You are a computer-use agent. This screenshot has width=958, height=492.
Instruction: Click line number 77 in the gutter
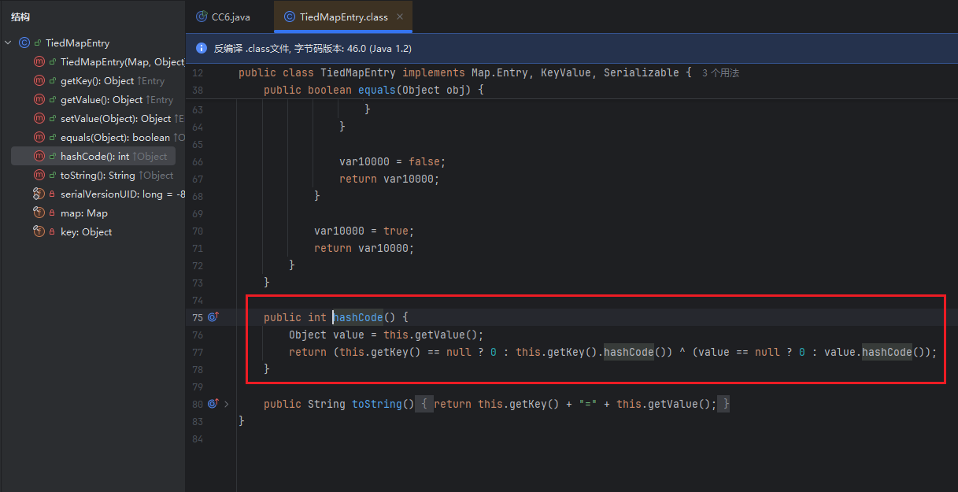click(198, 352)
